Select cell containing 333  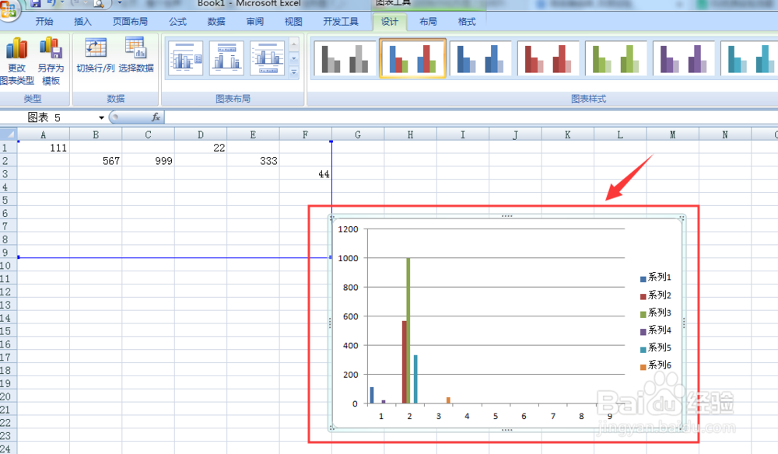[253, 161]
